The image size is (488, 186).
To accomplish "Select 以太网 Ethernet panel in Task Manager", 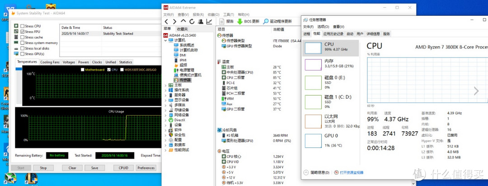I will [x=330, y=121].
